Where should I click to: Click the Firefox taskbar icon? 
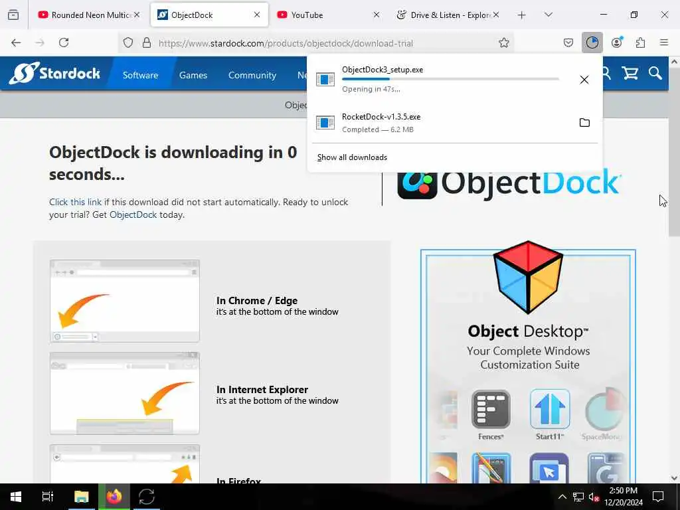click(x=114, y=497)
